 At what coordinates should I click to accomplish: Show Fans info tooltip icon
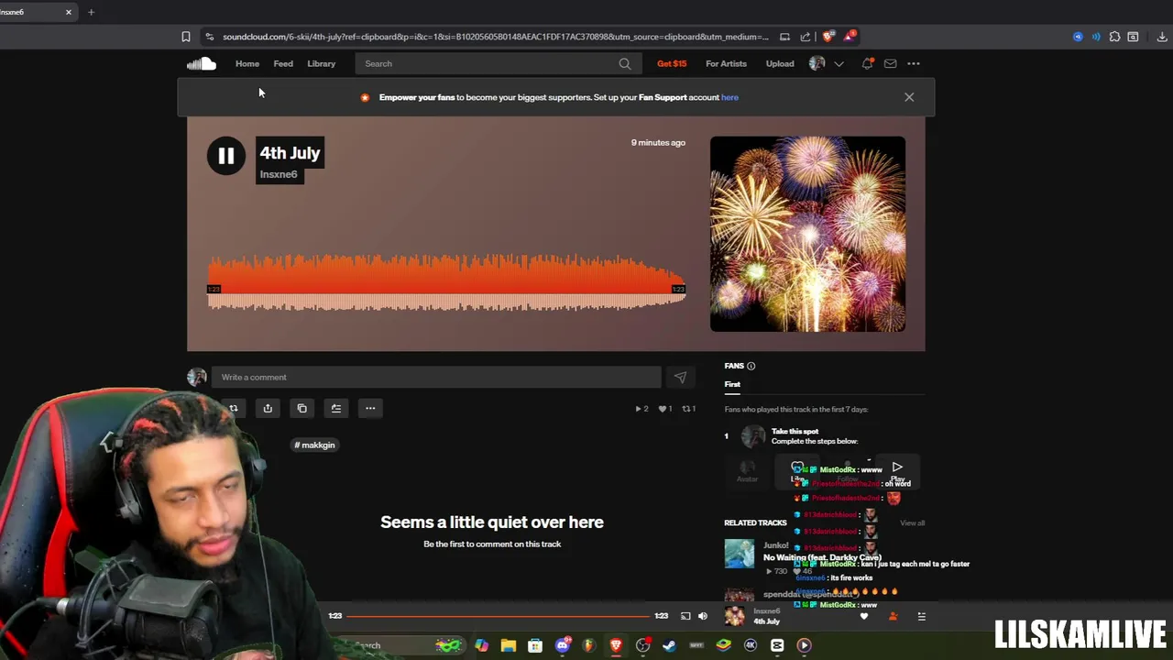pos(751,366)
